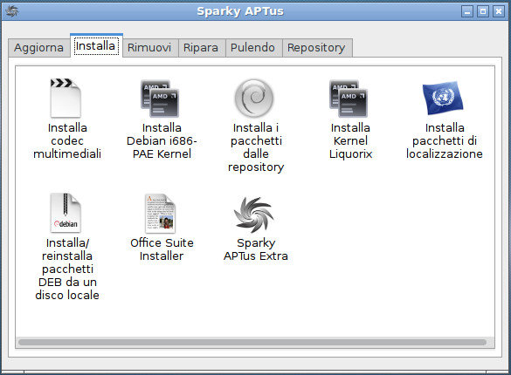Image resolution: width=511 pixels, height=375 pixels.
Task: Click the 'Installa Kernel Liquorix' label
Action: (350, 140)
